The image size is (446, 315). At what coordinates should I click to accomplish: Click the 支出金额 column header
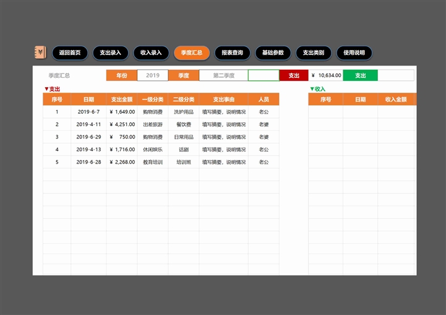pos(122,99)
